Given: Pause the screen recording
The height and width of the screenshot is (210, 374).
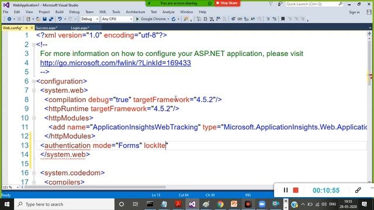Looking at the screenshot, I should pyautogui.click(x=286, y=190).
